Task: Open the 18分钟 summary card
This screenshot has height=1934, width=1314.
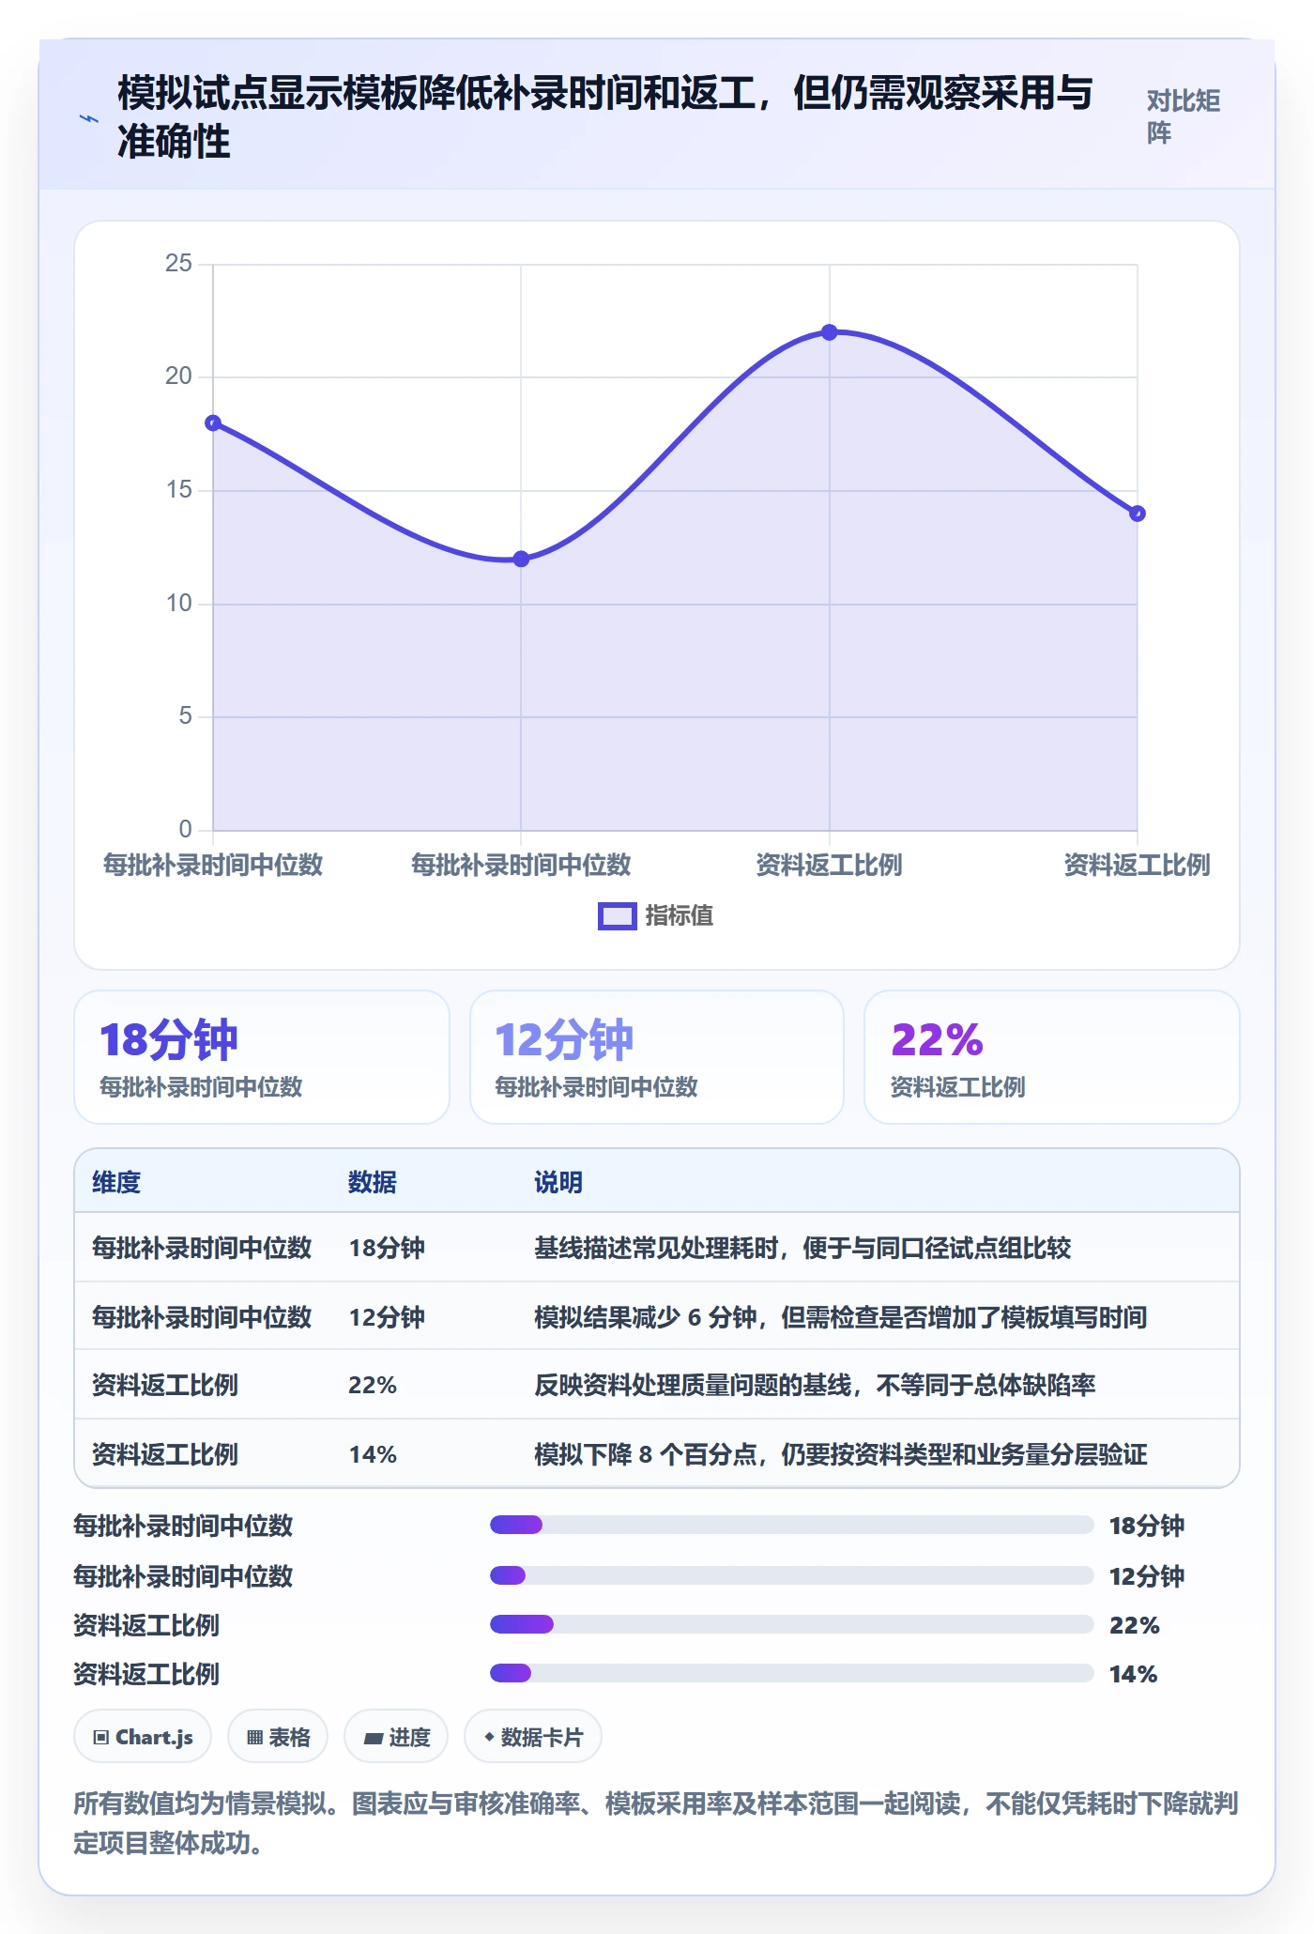Action: tap(262, 1057)
